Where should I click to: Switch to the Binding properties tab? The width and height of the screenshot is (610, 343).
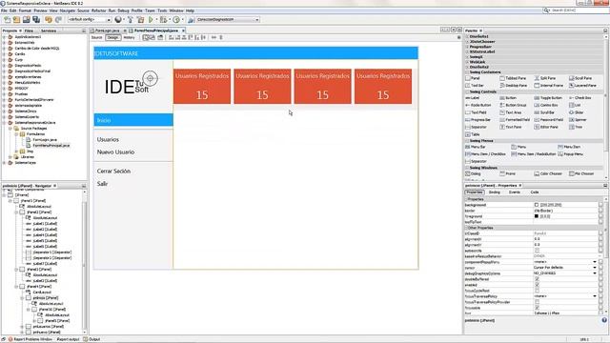pos(494,192)
